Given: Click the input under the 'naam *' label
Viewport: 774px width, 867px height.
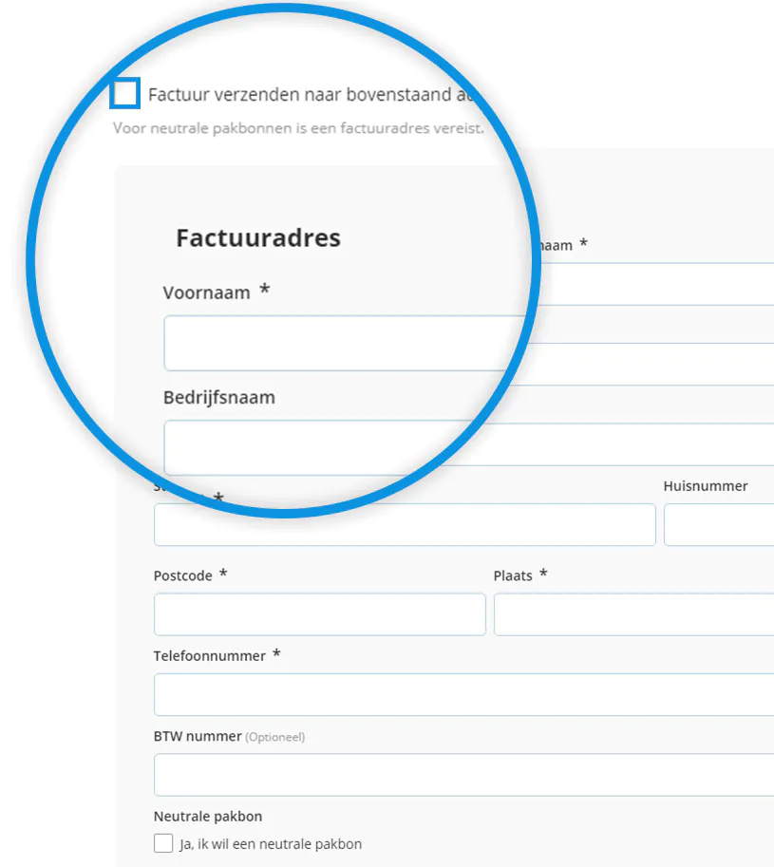Looking at the screenshot, I should pyautogui.click(x=655, y=284).
